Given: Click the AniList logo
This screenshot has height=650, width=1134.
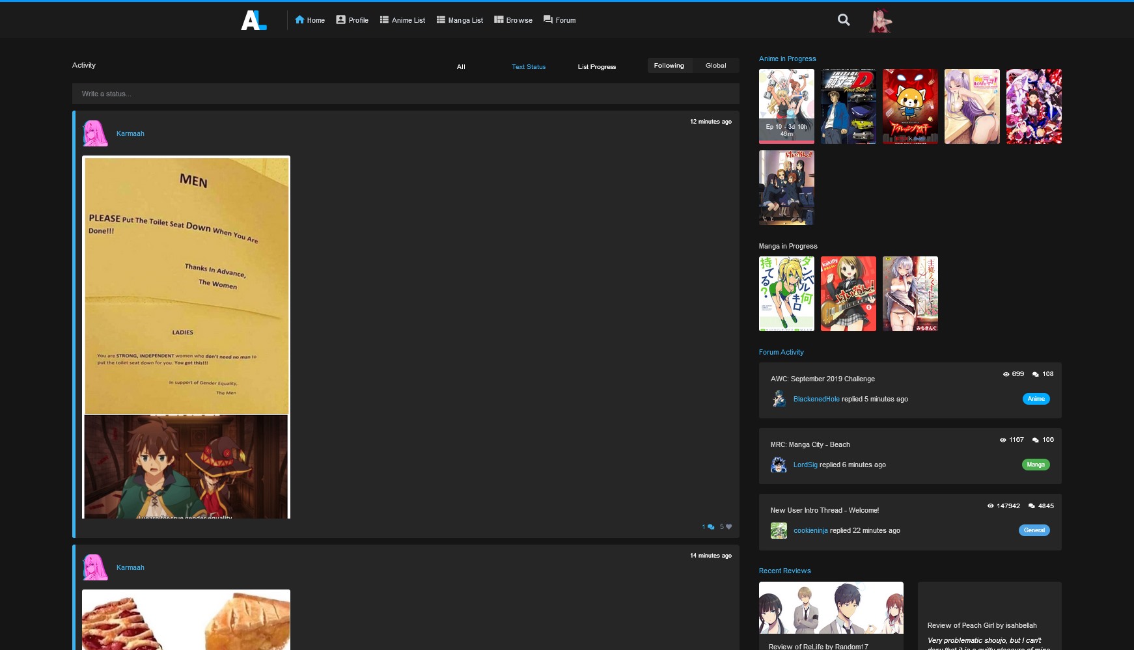Looking at the screenshot, I should (254, 20).
